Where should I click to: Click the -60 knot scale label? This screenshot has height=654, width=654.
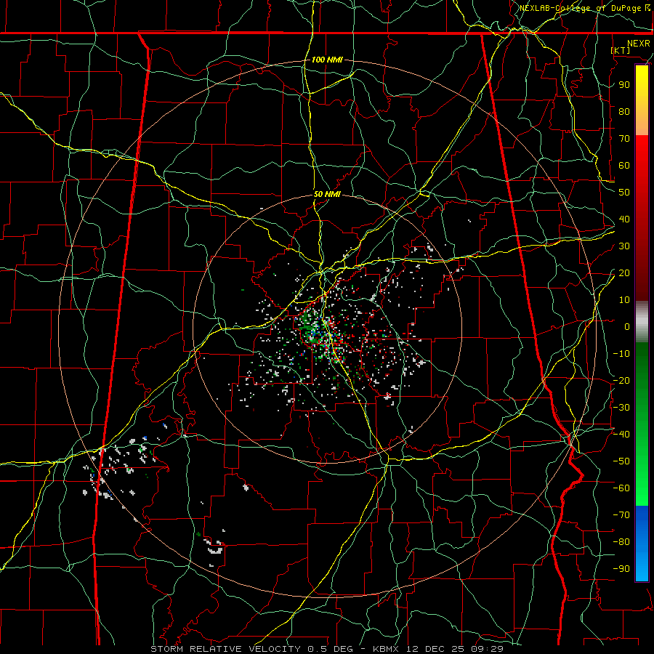click(621, 488)
